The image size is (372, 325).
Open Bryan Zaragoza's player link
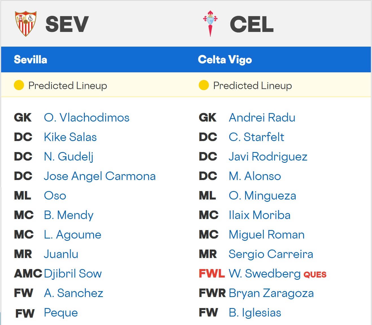[271, 293]
